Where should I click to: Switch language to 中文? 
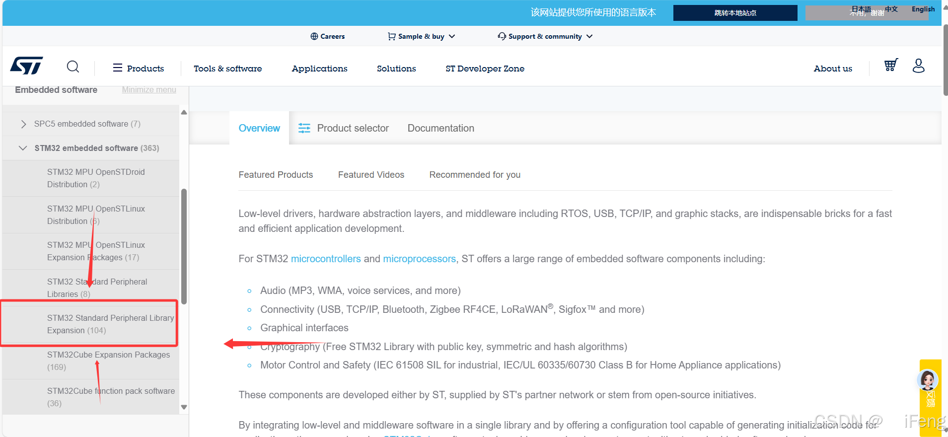pos(891,9)
